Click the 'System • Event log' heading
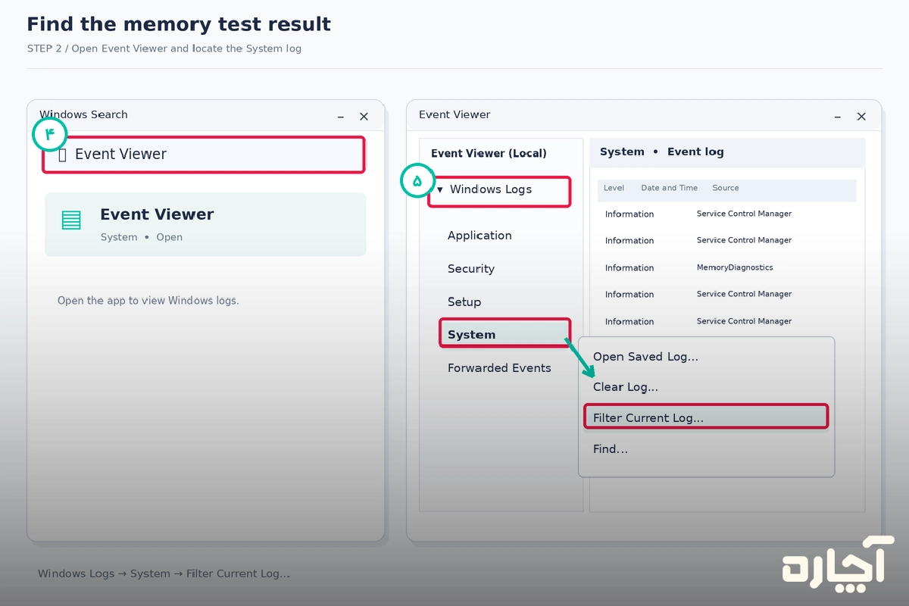 [661, 152]
